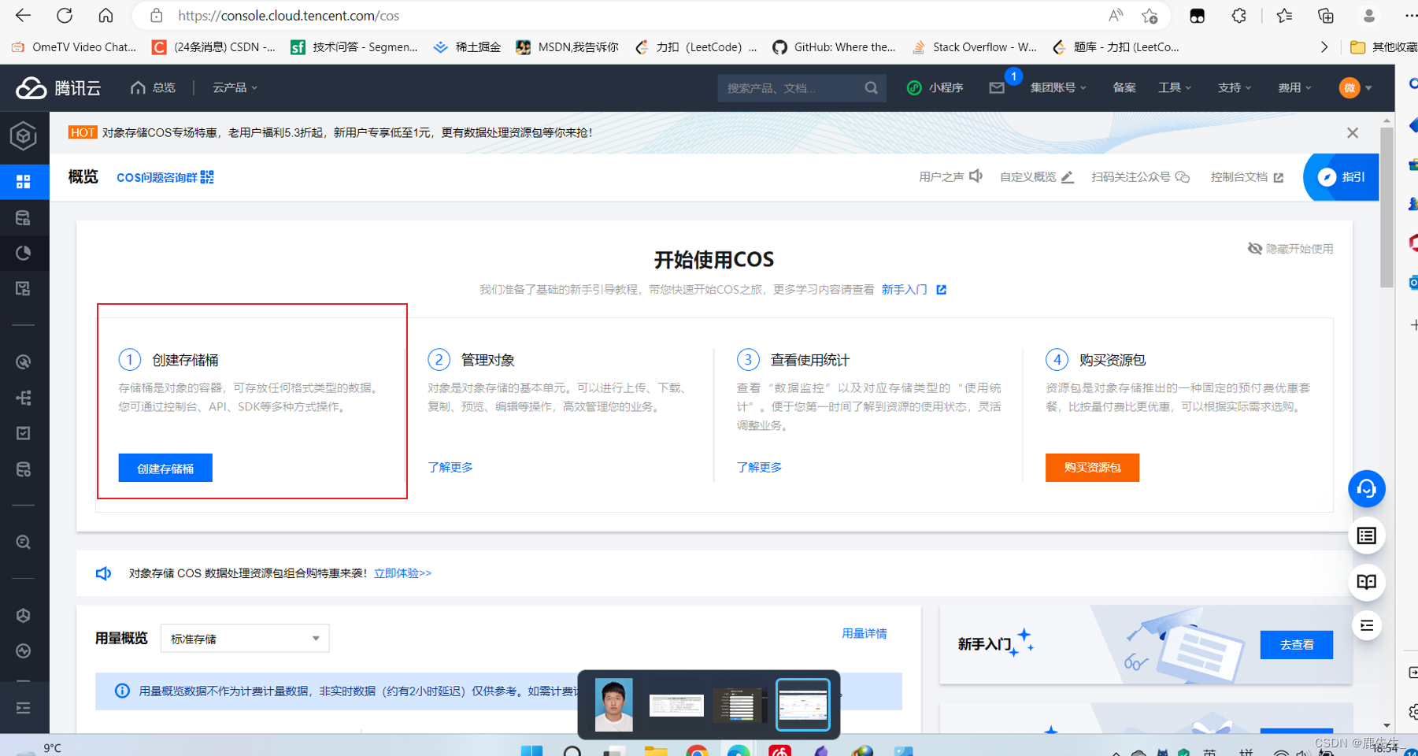Image resolution: width=1418 pixels, height=756 pixels.
Task: Toggle 隐藏开始使用 hide getting started
Action: (x=1290, y=249)
